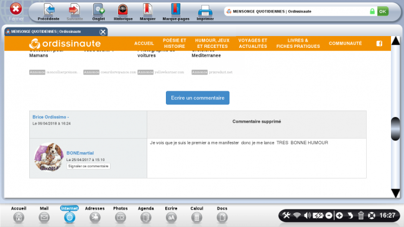Click the BONEmartial puppy avatar picture
This screenshot has width=404, height=227.
coord(49,157)
